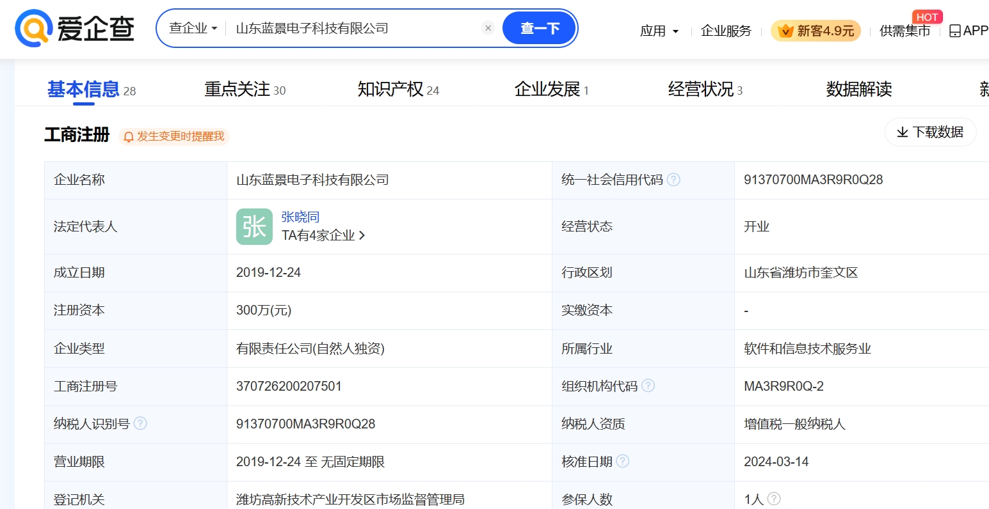Image resolution: width=989 pixels, height=509 pixels.
Task: Select the industry 软件和信息技术服务业
Action: click(x=807, y=348)
